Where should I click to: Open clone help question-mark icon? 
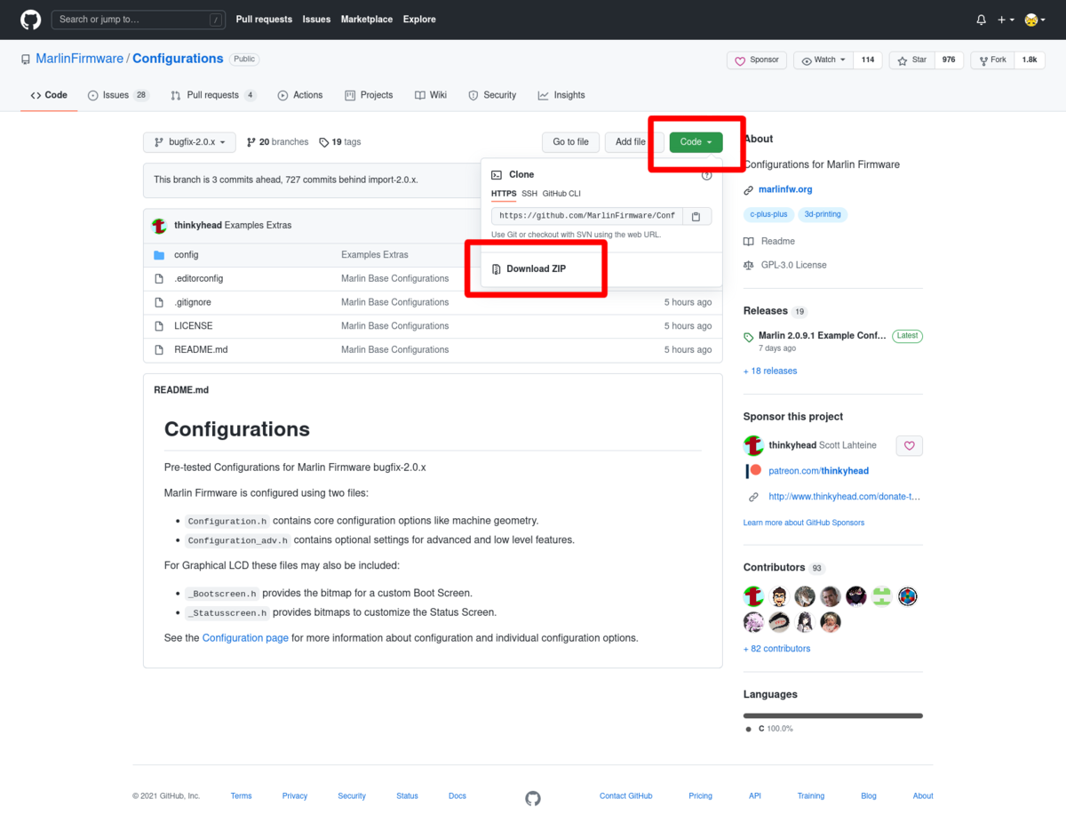706,175
